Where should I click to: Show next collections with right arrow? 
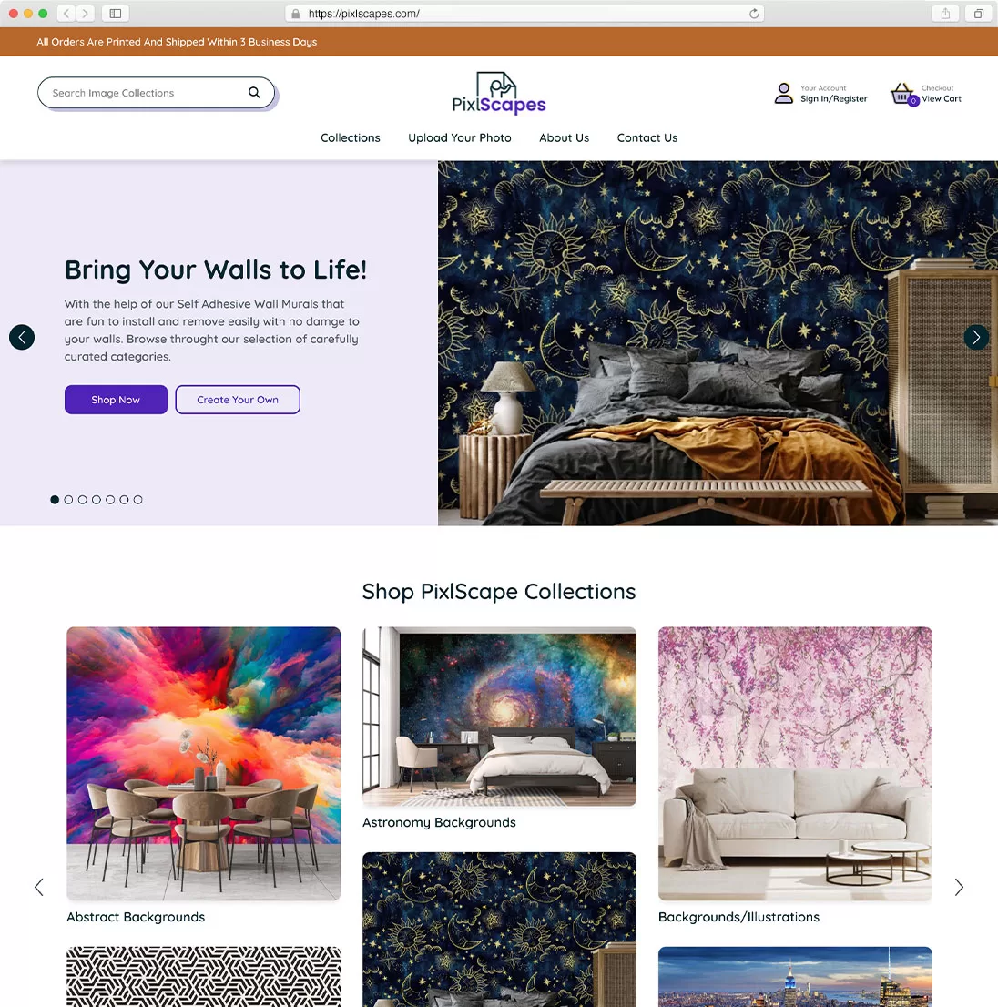[x=959, y=888]
